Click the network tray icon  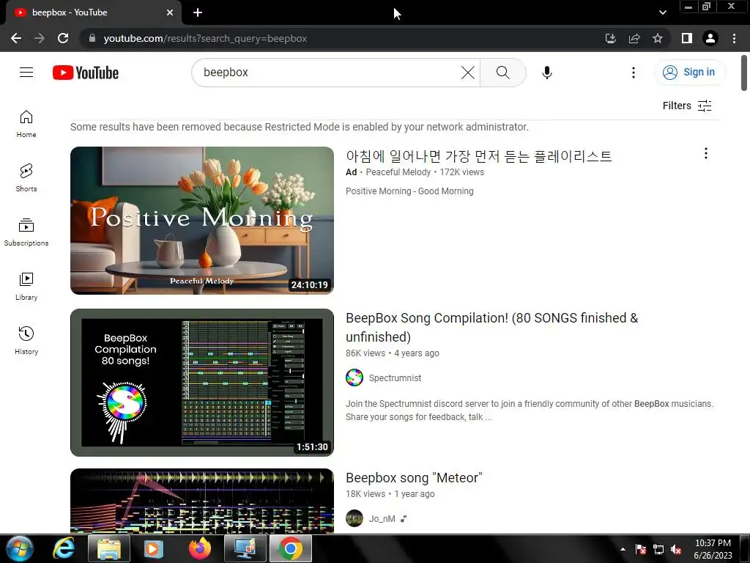[658, 549]
